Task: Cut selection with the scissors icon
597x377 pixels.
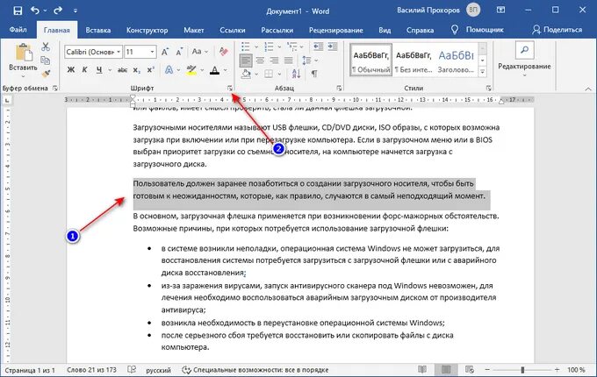Action: tap(46, 46)
